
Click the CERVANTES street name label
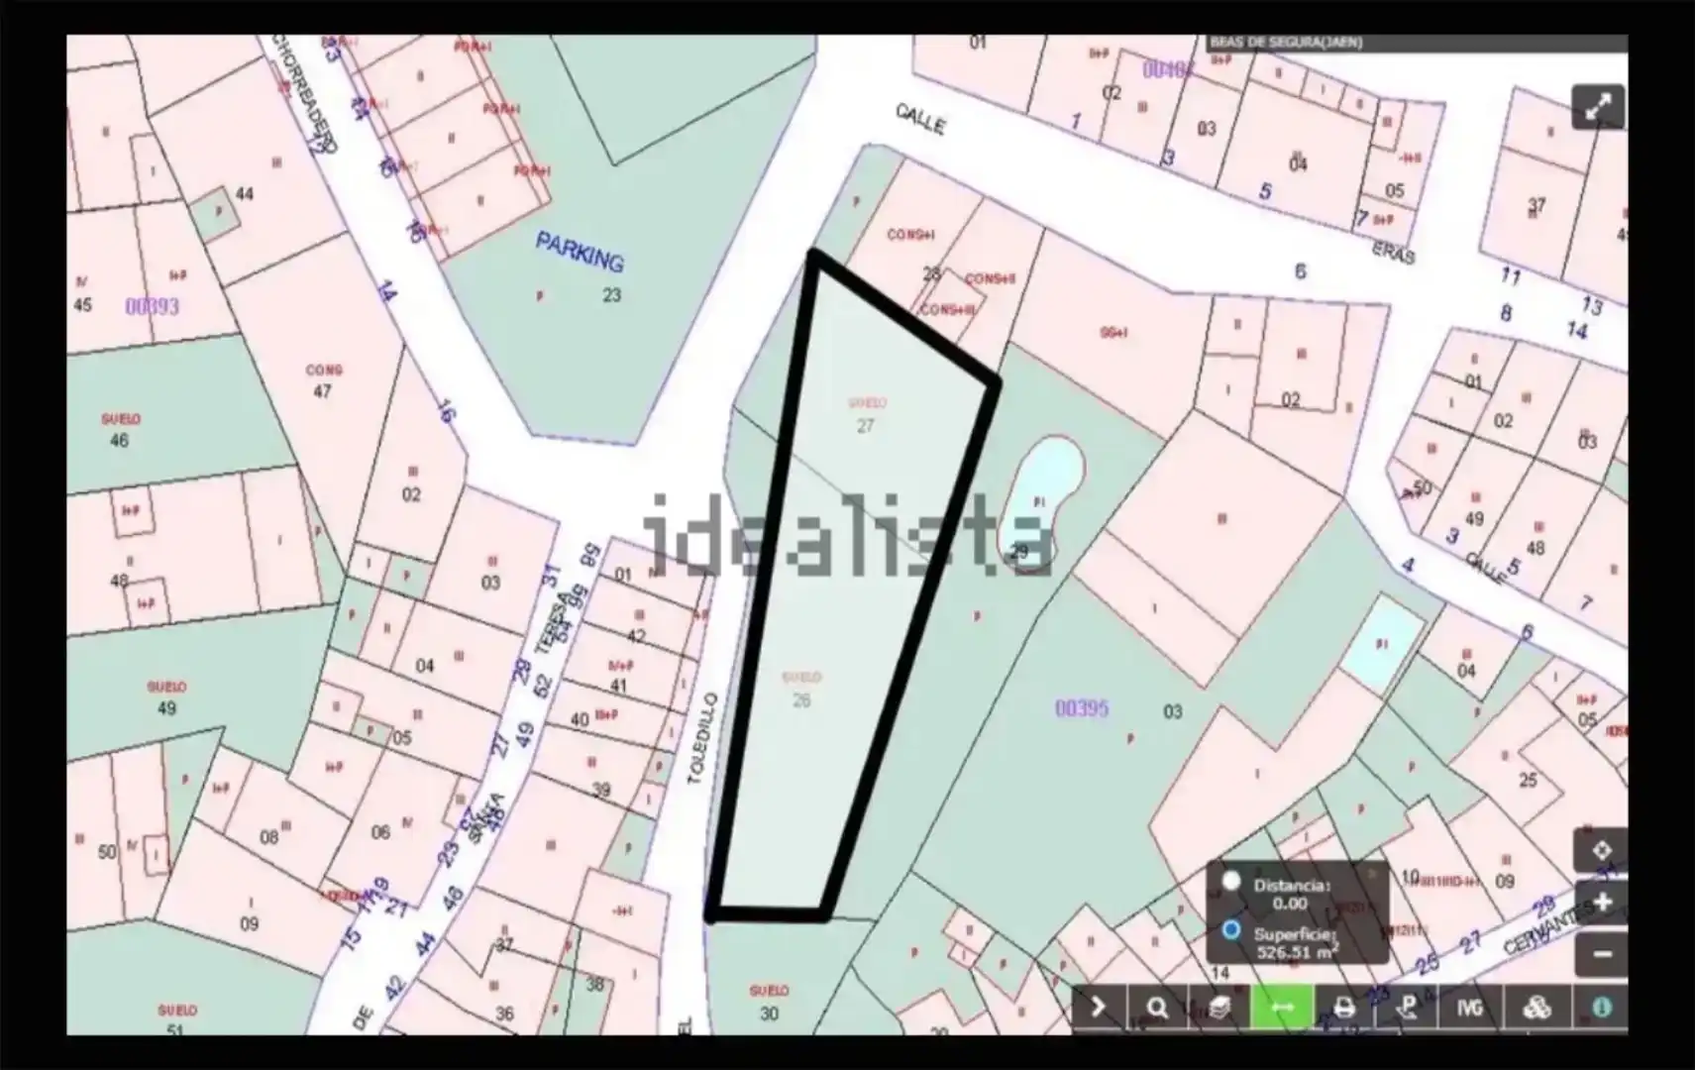(1547, 929)
